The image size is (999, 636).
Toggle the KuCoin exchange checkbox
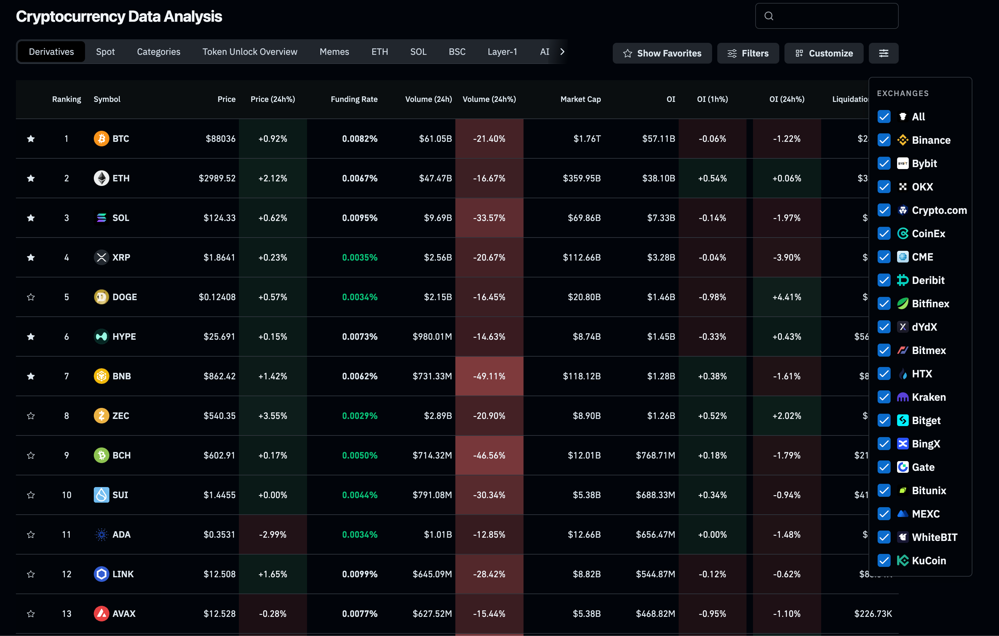[884, 560]
